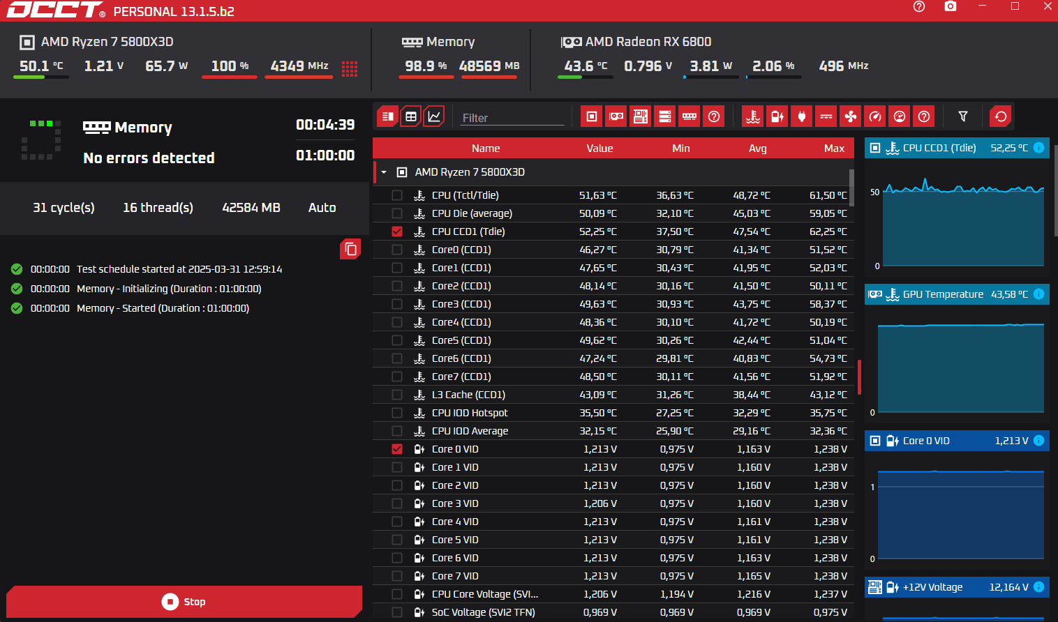Copy the test log to clipboard
Image resolution: width=1058 pixels, height=622 pixels.
[350, 249]
